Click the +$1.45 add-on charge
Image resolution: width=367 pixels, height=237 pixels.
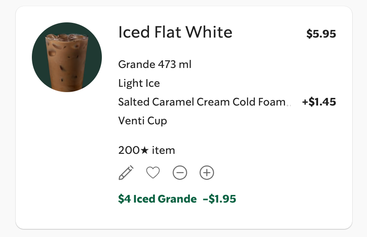[x=319, y=102]
